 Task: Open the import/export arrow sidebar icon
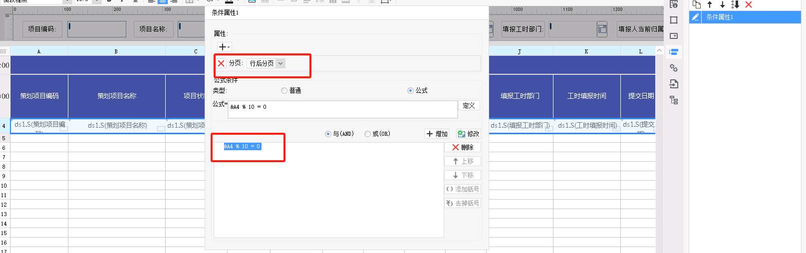[674, 84]
